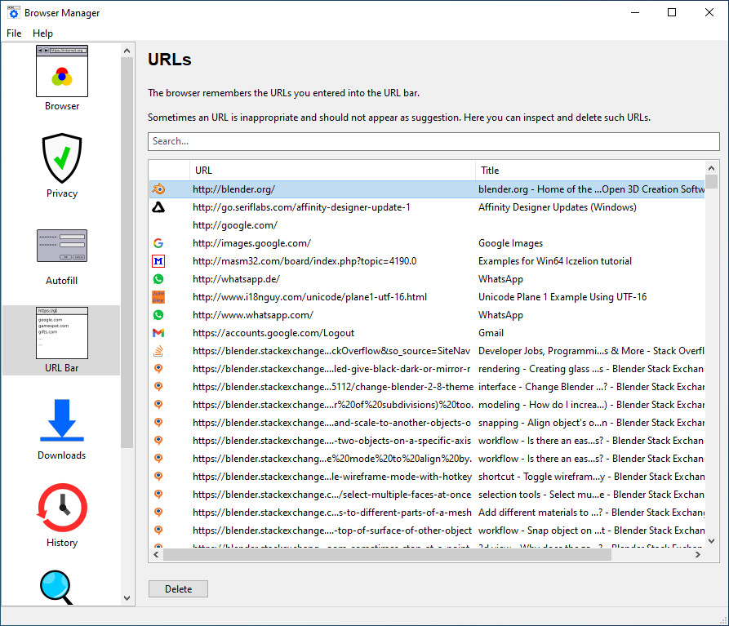Open the magnifier search section in sidebar
This screenshot has width=729, height=626.
click(x=56, y=587)
